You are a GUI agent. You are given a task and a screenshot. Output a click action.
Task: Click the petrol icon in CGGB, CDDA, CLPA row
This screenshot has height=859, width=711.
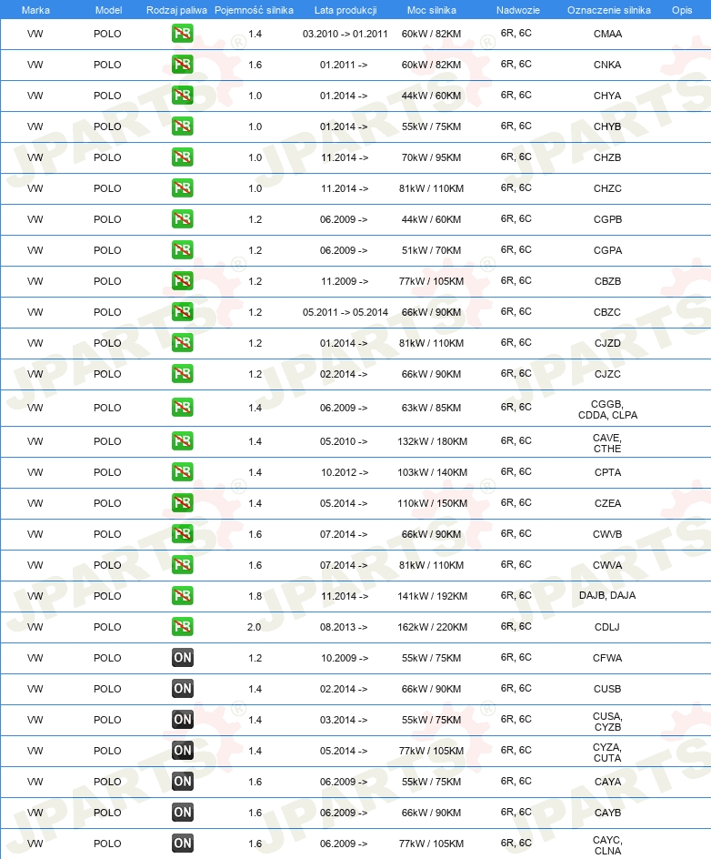tap(182, 409)
